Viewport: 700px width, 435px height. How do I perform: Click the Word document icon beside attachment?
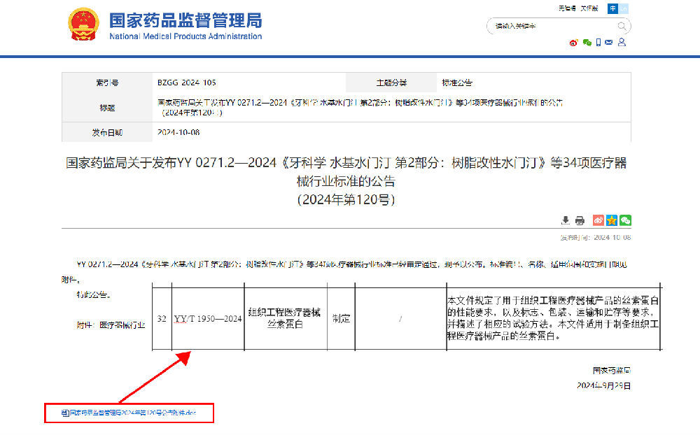tap(64, 413)
